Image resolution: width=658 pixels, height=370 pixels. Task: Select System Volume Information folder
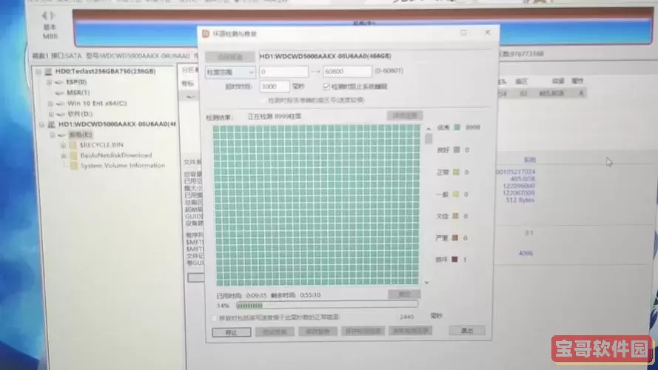[123, 166]
